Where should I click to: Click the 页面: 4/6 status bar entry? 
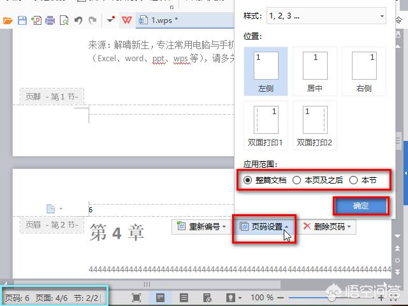[52, 298]
